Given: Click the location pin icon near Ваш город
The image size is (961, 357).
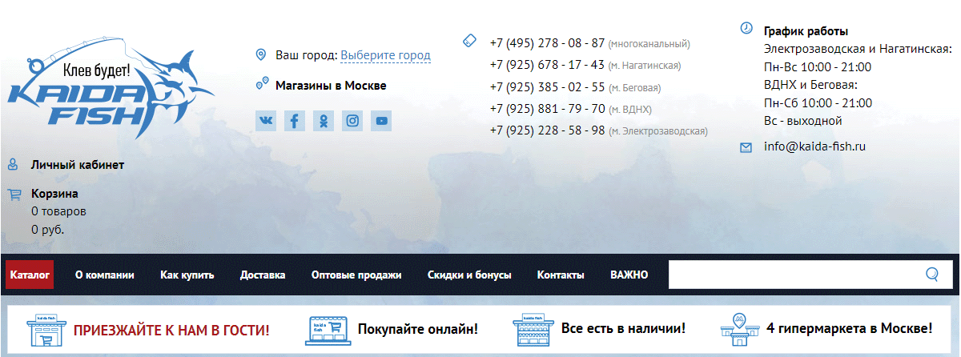Looking at the screenshot, I should tap(260, 54).
